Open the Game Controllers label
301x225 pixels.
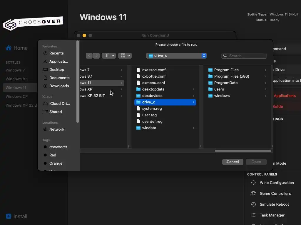275,193
